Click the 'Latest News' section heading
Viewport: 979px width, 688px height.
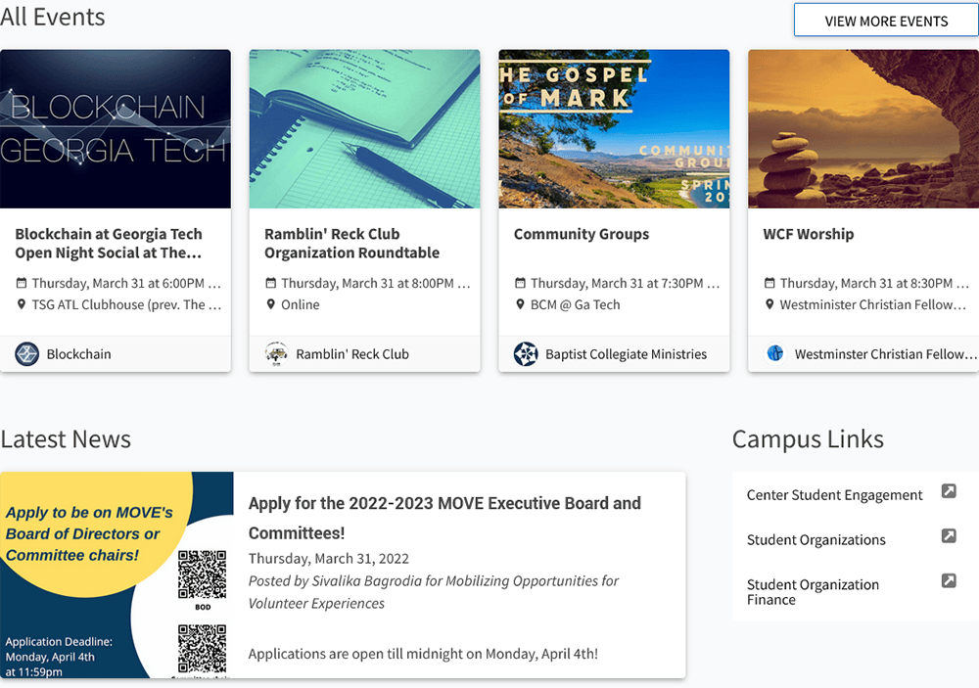click(66, 438)
